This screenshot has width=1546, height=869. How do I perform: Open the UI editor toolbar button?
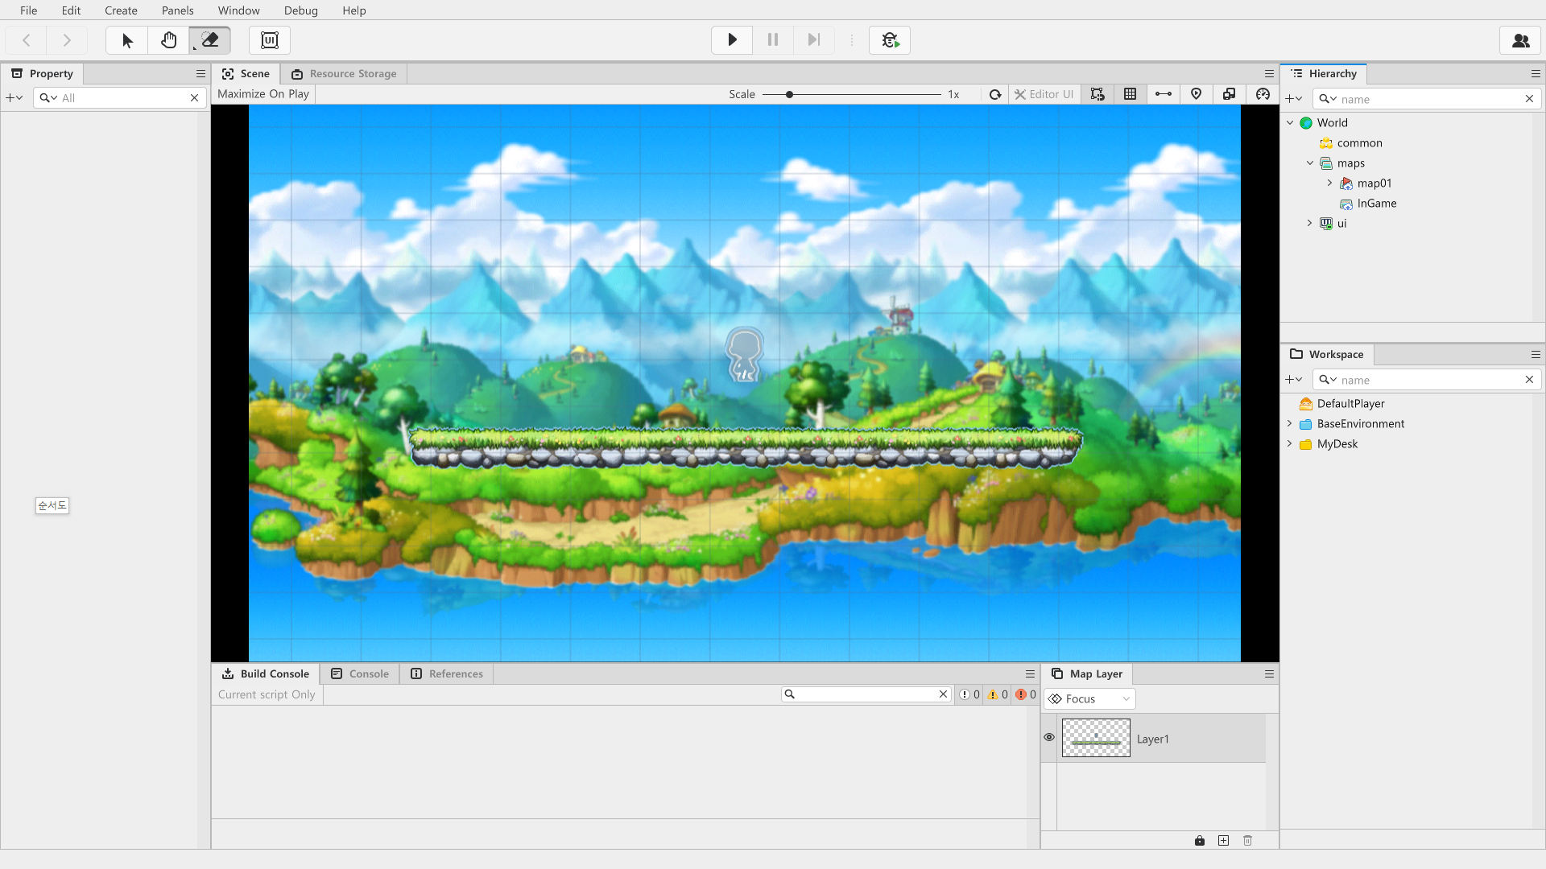click(x=270, y=40)
